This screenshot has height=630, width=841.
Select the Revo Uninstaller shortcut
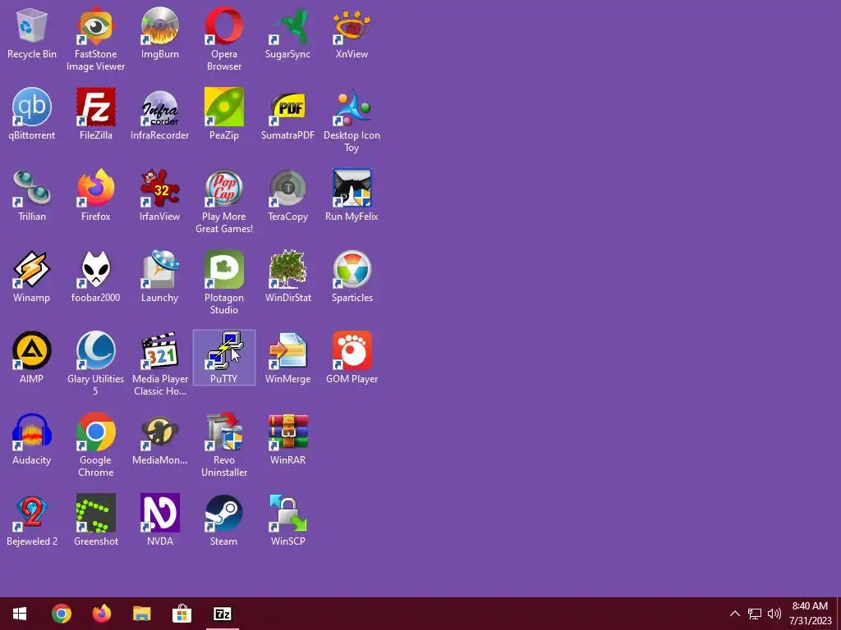point(224,445)
